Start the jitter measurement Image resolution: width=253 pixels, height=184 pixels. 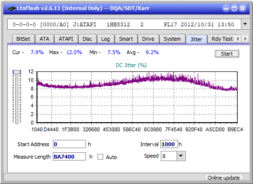click(227, 54)
